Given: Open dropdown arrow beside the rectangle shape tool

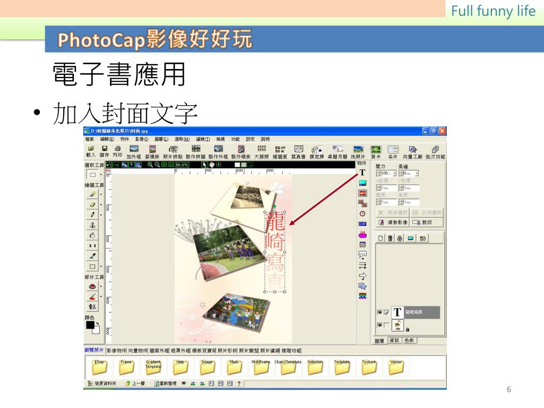Looking at the screenshot, I should pos(101,267).
